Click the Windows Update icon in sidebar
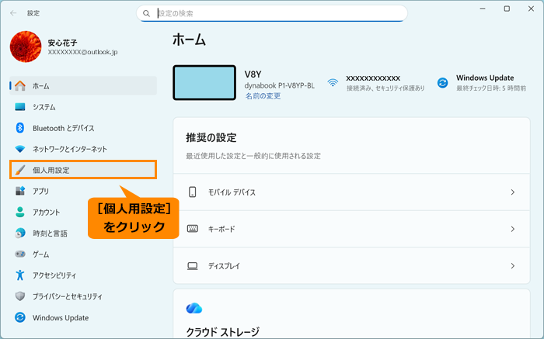544x339 pixels. pos(20,317)
